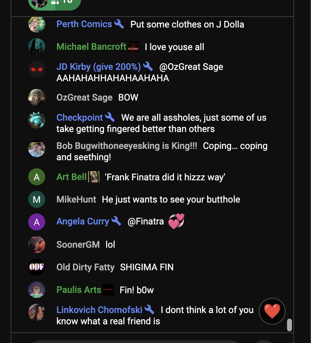Click the member badge next to Michael Bancroft
Screen dimensions: 311x343
133,47
